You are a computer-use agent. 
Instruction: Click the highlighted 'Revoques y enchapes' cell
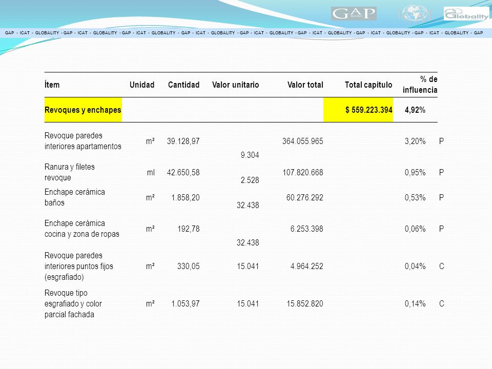[83, 110]
